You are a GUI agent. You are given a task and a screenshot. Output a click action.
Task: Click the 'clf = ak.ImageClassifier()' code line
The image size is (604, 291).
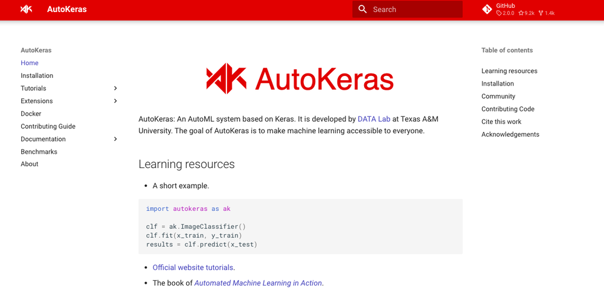(196, 227)
